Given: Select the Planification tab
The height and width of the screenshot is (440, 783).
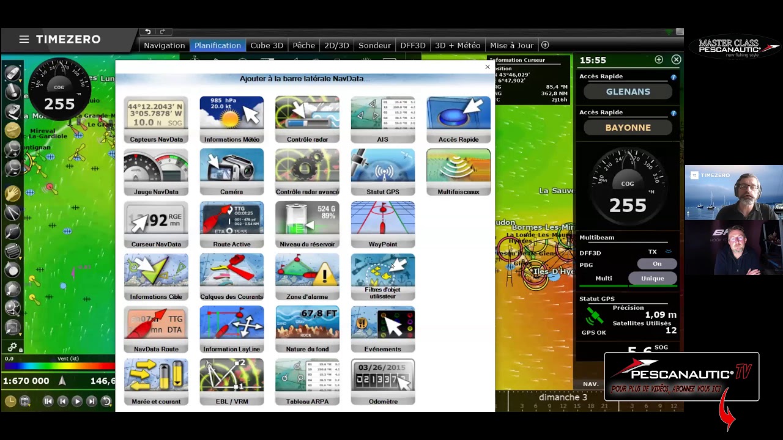Looking at the screenshot, I should tap(217, 45).
